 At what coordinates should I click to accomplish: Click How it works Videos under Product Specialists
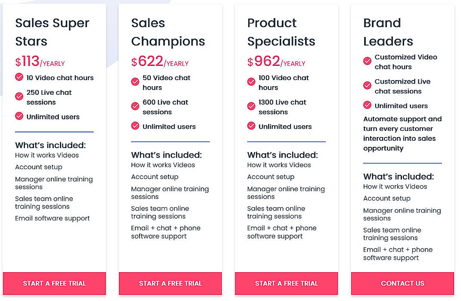pos(279,165)
